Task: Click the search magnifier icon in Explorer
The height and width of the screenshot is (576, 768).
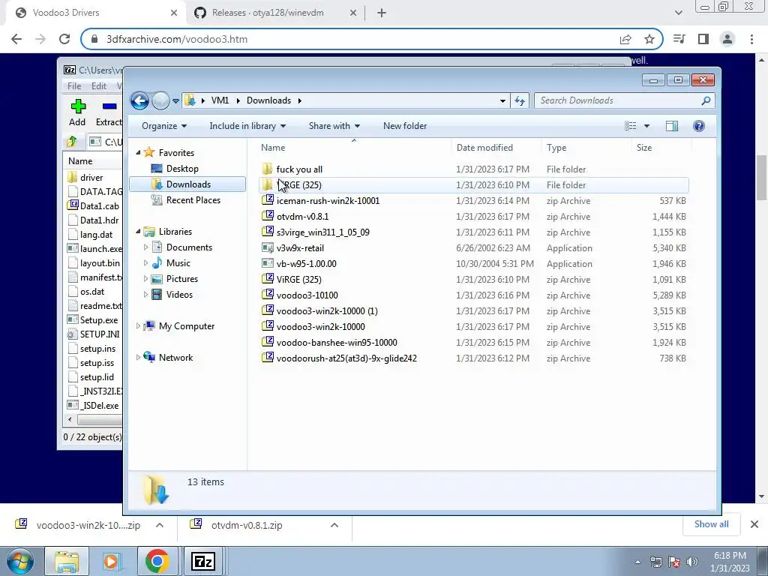Action: pos(706,100)
